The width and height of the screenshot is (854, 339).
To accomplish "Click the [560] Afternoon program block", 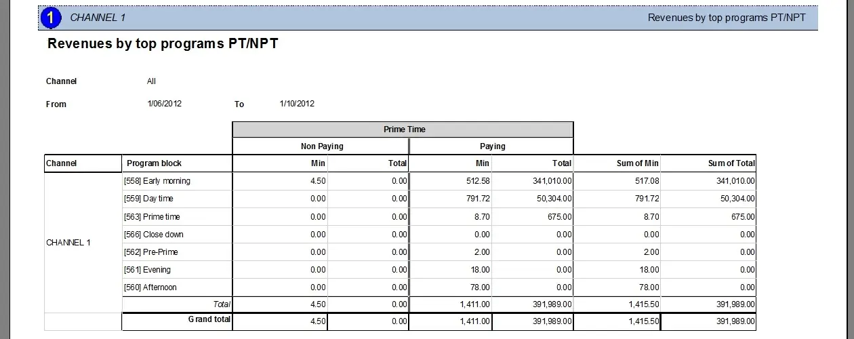I will (150, 287).
